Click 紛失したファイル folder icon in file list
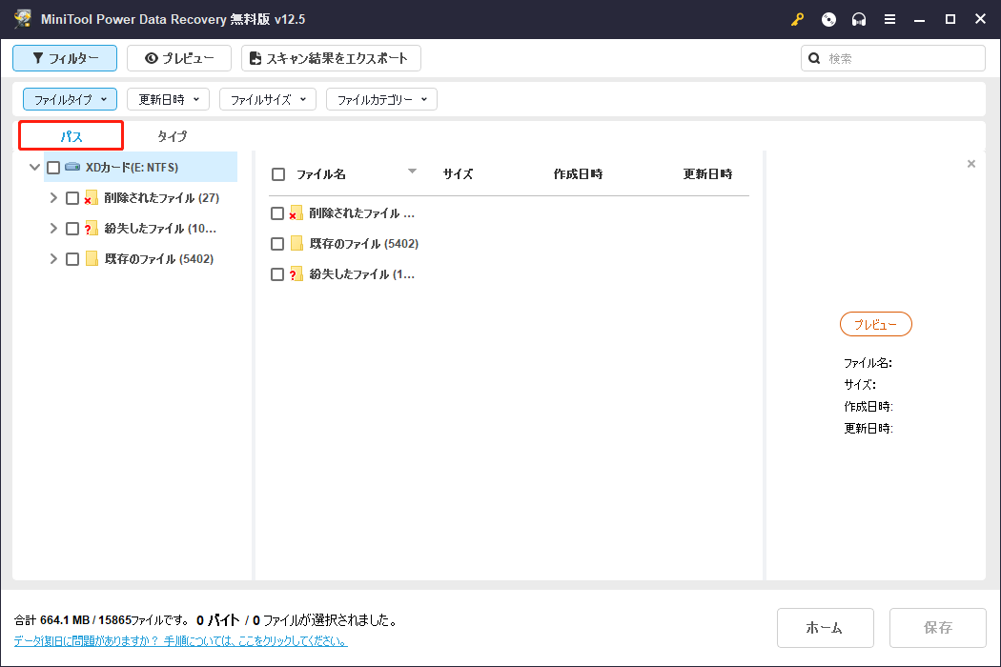The width and height of the screenshot is (1001, 667). click(296, 274)
